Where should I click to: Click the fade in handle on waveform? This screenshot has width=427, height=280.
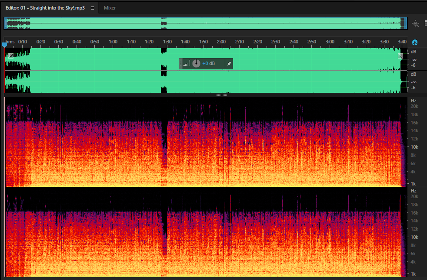[10, 56]
